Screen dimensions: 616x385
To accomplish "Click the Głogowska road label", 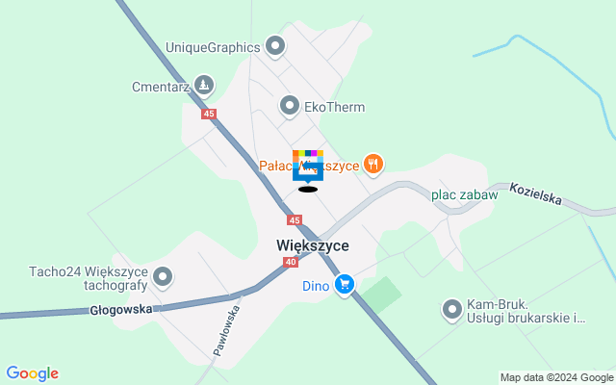I will pyautogui.click(x=121, y=310).
